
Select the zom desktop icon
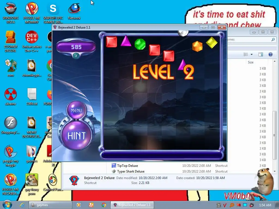(x=11, y=68)
